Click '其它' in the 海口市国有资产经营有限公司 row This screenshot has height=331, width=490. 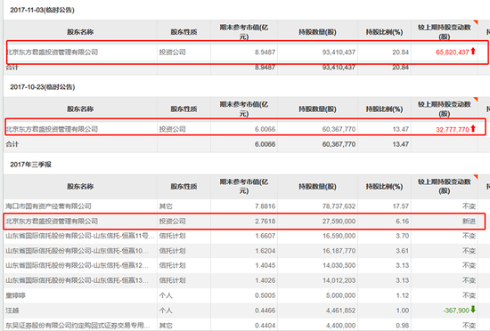[166, 206]
